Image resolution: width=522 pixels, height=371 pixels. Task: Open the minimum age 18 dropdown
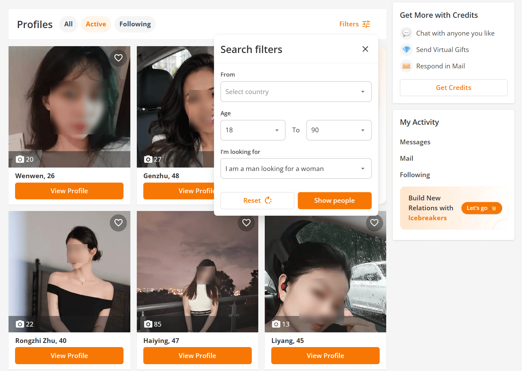253,130
